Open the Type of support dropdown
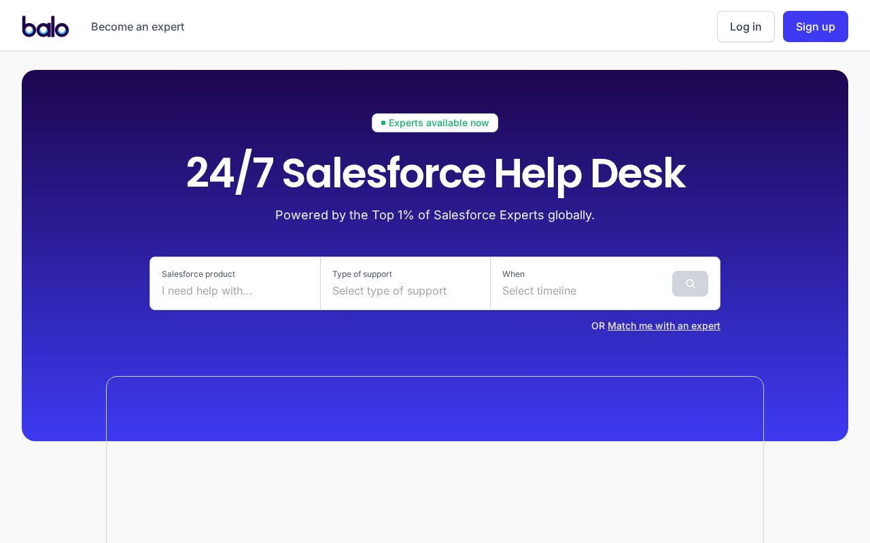This screenshot has width=870, height=543. (x=405, y=284)
